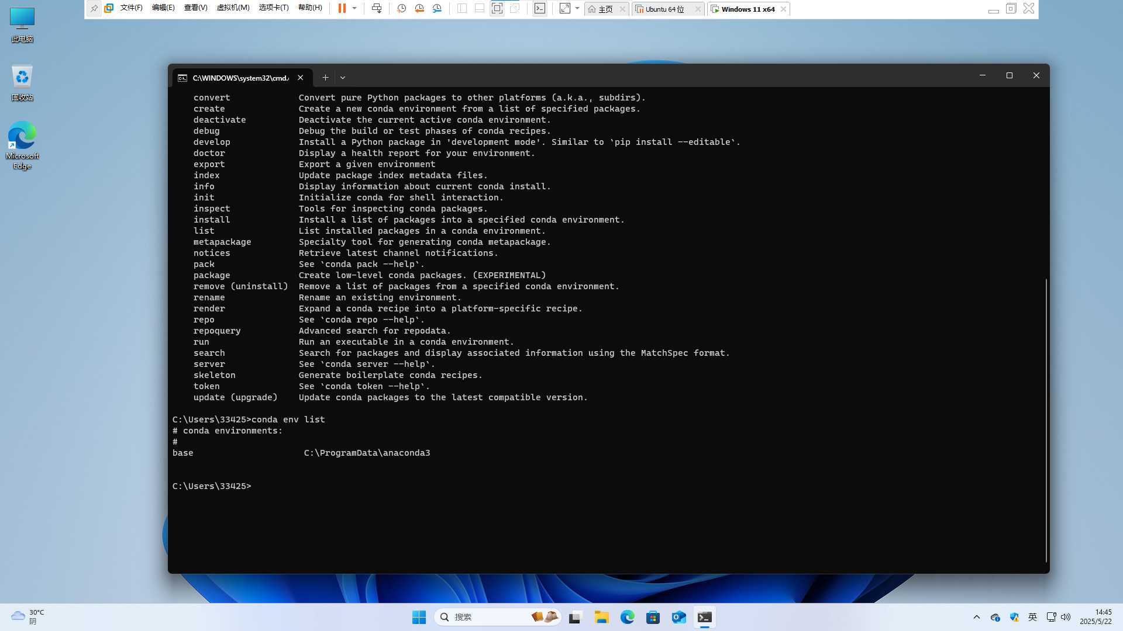Image resolution: width=1123 pixels, height=631 pixels.
Task: Open the clock showing 14:45 2025/5/22
Action: pyautogui.click(x=1096, y=617)
